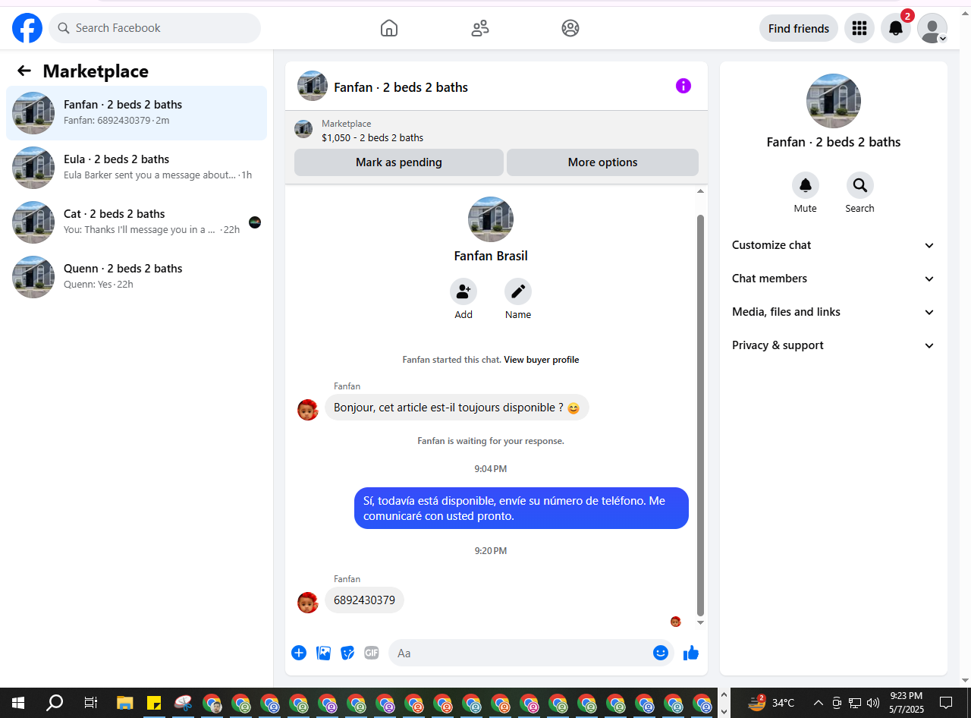
Task: Click the Bonjour, cet article message bubble
Action: (x=457, y=408)
